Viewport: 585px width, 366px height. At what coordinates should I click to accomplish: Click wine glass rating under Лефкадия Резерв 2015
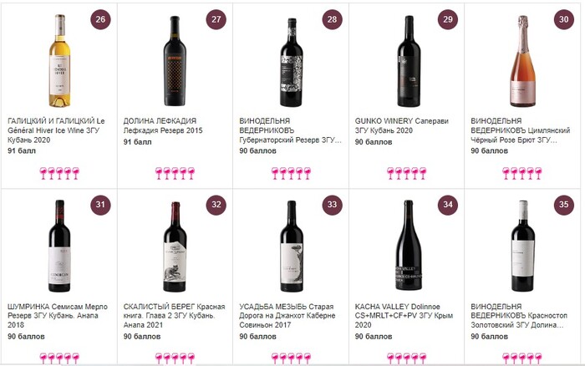tap(174, 173)
